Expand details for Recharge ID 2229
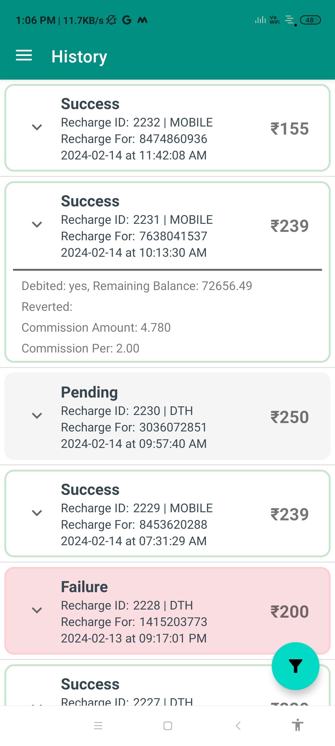 tap(37, 513)
